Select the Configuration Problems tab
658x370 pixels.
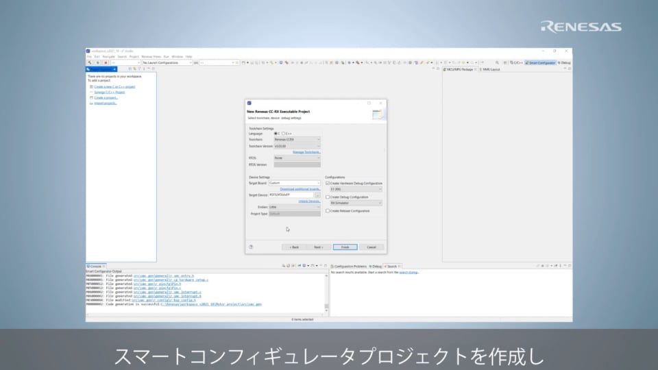pos(349,267)
